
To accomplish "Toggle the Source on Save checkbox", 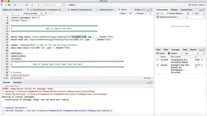I will coord(23,14).
